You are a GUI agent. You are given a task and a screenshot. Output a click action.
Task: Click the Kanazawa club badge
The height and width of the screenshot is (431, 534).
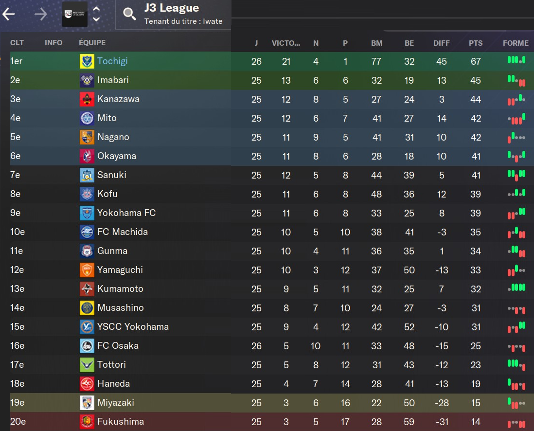[x=87, y=99]
